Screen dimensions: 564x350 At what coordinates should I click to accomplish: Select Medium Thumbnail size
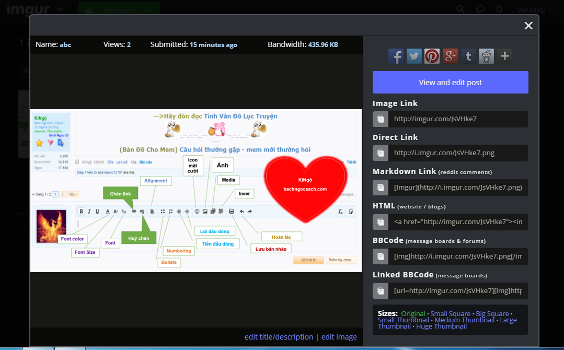[464, 320]
